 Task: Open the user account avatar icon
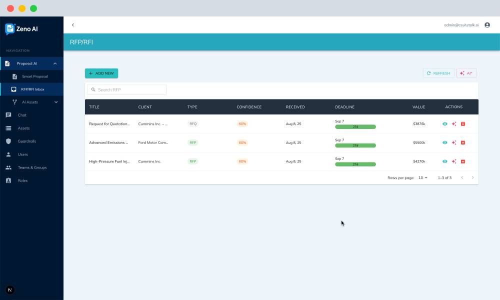(x=487, y=25)
